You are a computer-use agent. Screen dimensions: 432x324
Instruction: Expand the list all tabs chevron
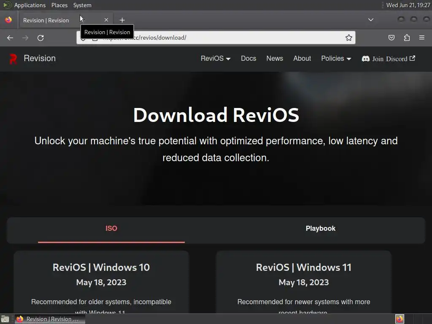pyautogui.click(x=371, y=20)
